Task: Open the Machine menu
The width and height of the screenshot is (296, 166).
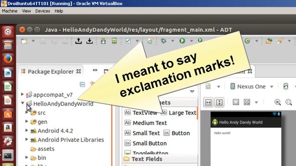Action: (x=10, y=11)
